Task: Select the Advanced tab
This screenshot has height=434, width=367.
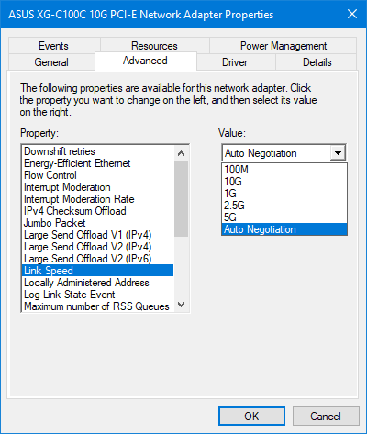Action: click(x=145, y=61)
